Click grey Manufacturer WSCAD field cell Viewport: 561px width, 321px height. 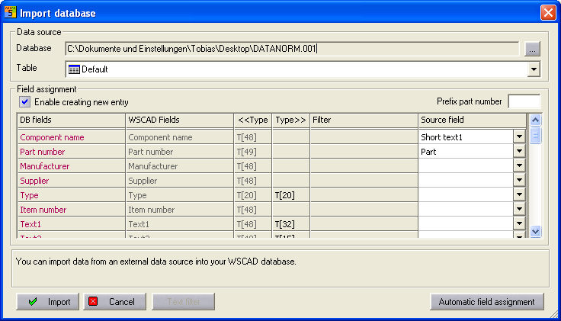pos(180,166)
